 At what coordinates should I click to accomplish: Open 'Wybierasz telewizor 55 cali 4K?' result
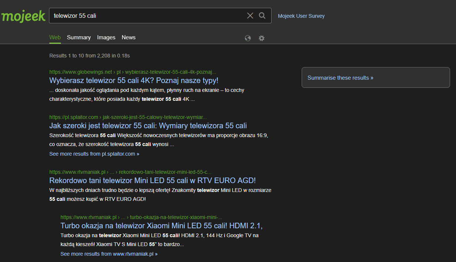coord(134,80)
